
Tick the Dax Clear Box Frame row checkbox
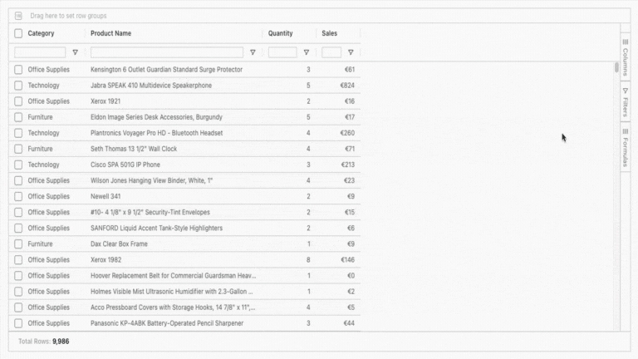[x=18, y=243]
